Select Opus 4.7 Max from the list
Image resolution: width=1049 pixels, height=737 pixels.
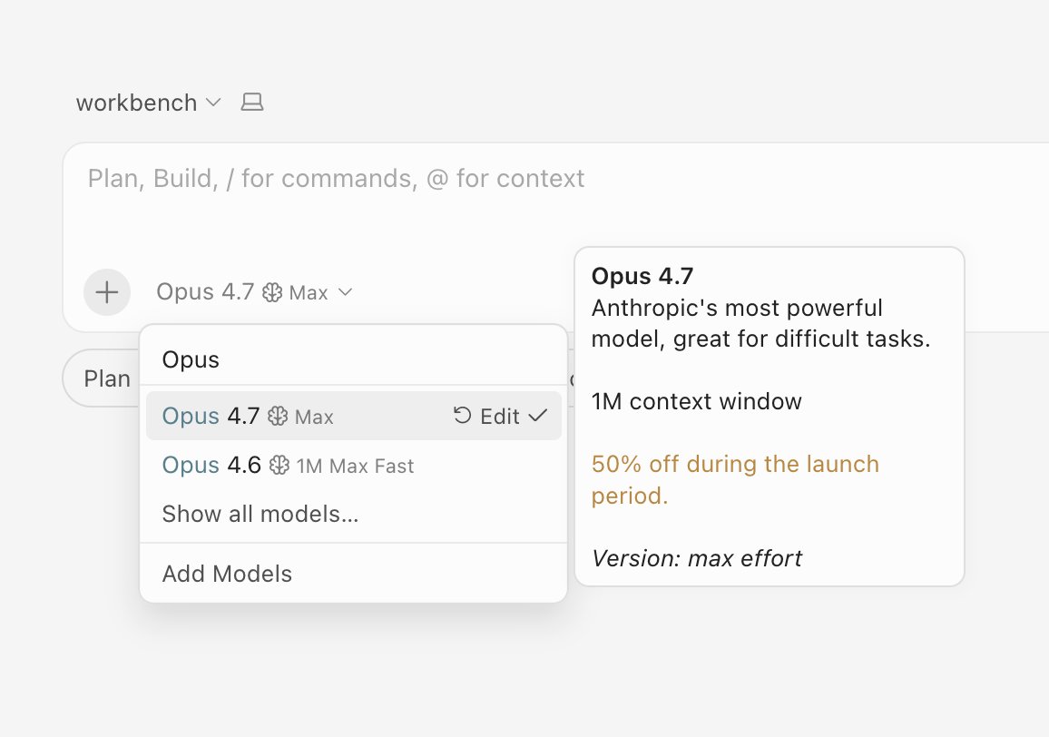point(353,416)
